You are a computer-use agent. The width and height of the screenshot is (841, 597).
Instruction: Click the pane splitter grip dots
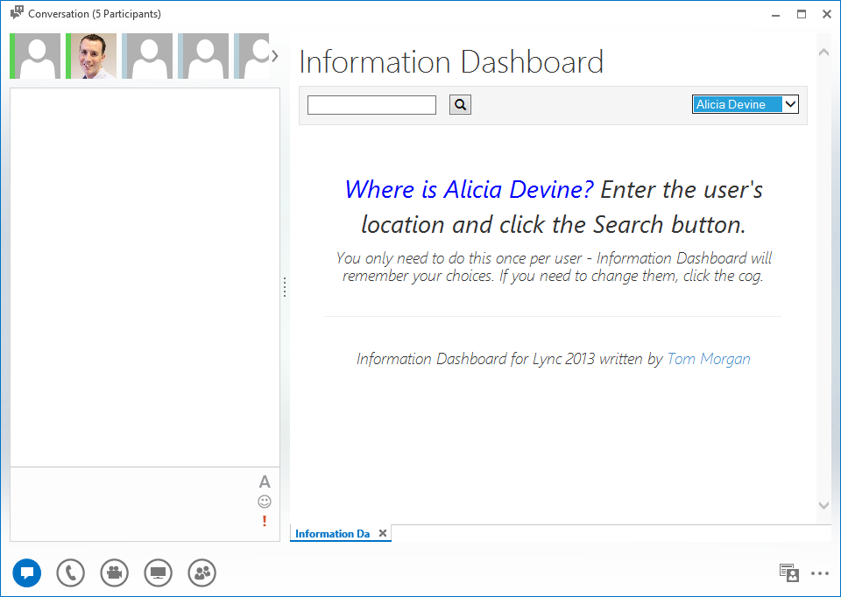(285, 287)
